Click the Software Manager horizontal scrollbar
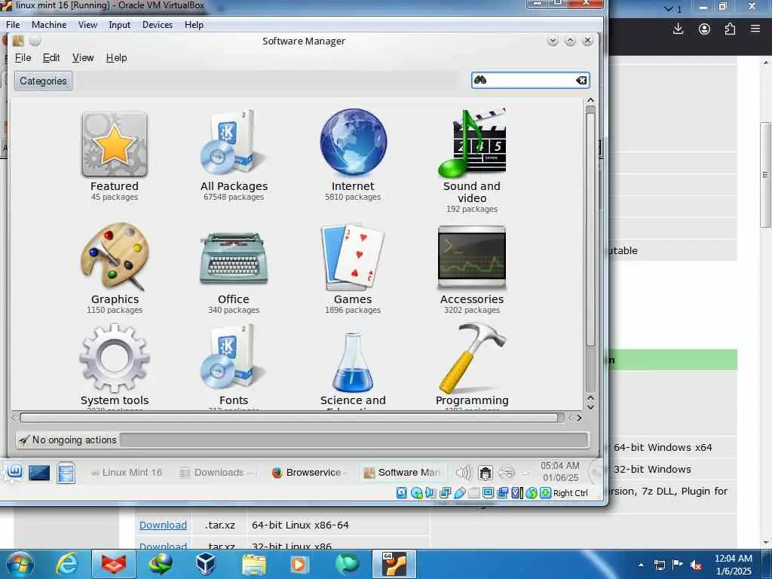Viewport: 772px width, 579px height. 289,418
